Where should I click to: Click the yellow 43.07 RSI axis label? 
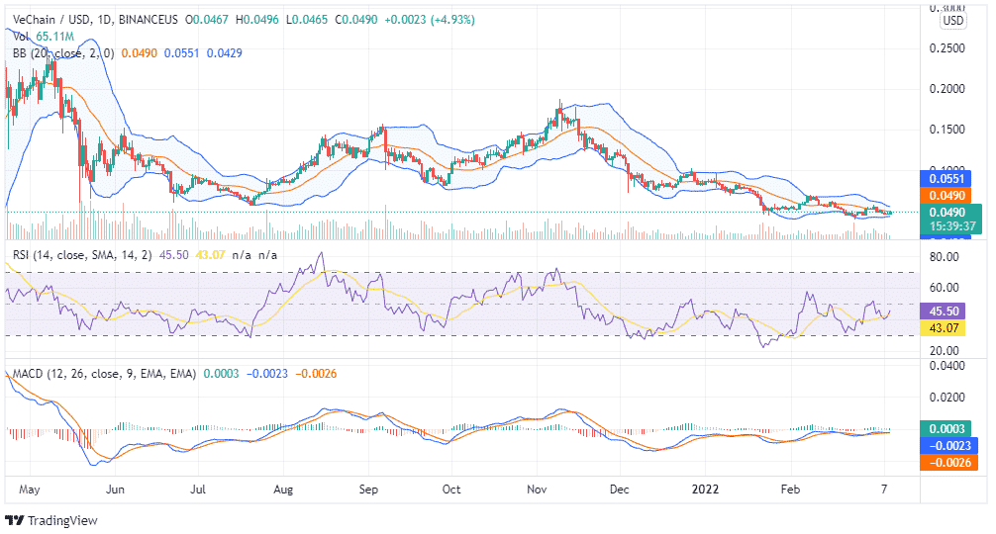tap(943, 328)
